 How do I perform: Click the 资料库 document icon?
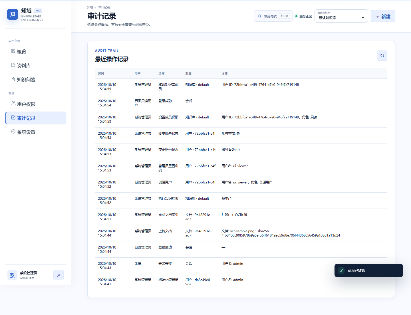tap(13, 65)
